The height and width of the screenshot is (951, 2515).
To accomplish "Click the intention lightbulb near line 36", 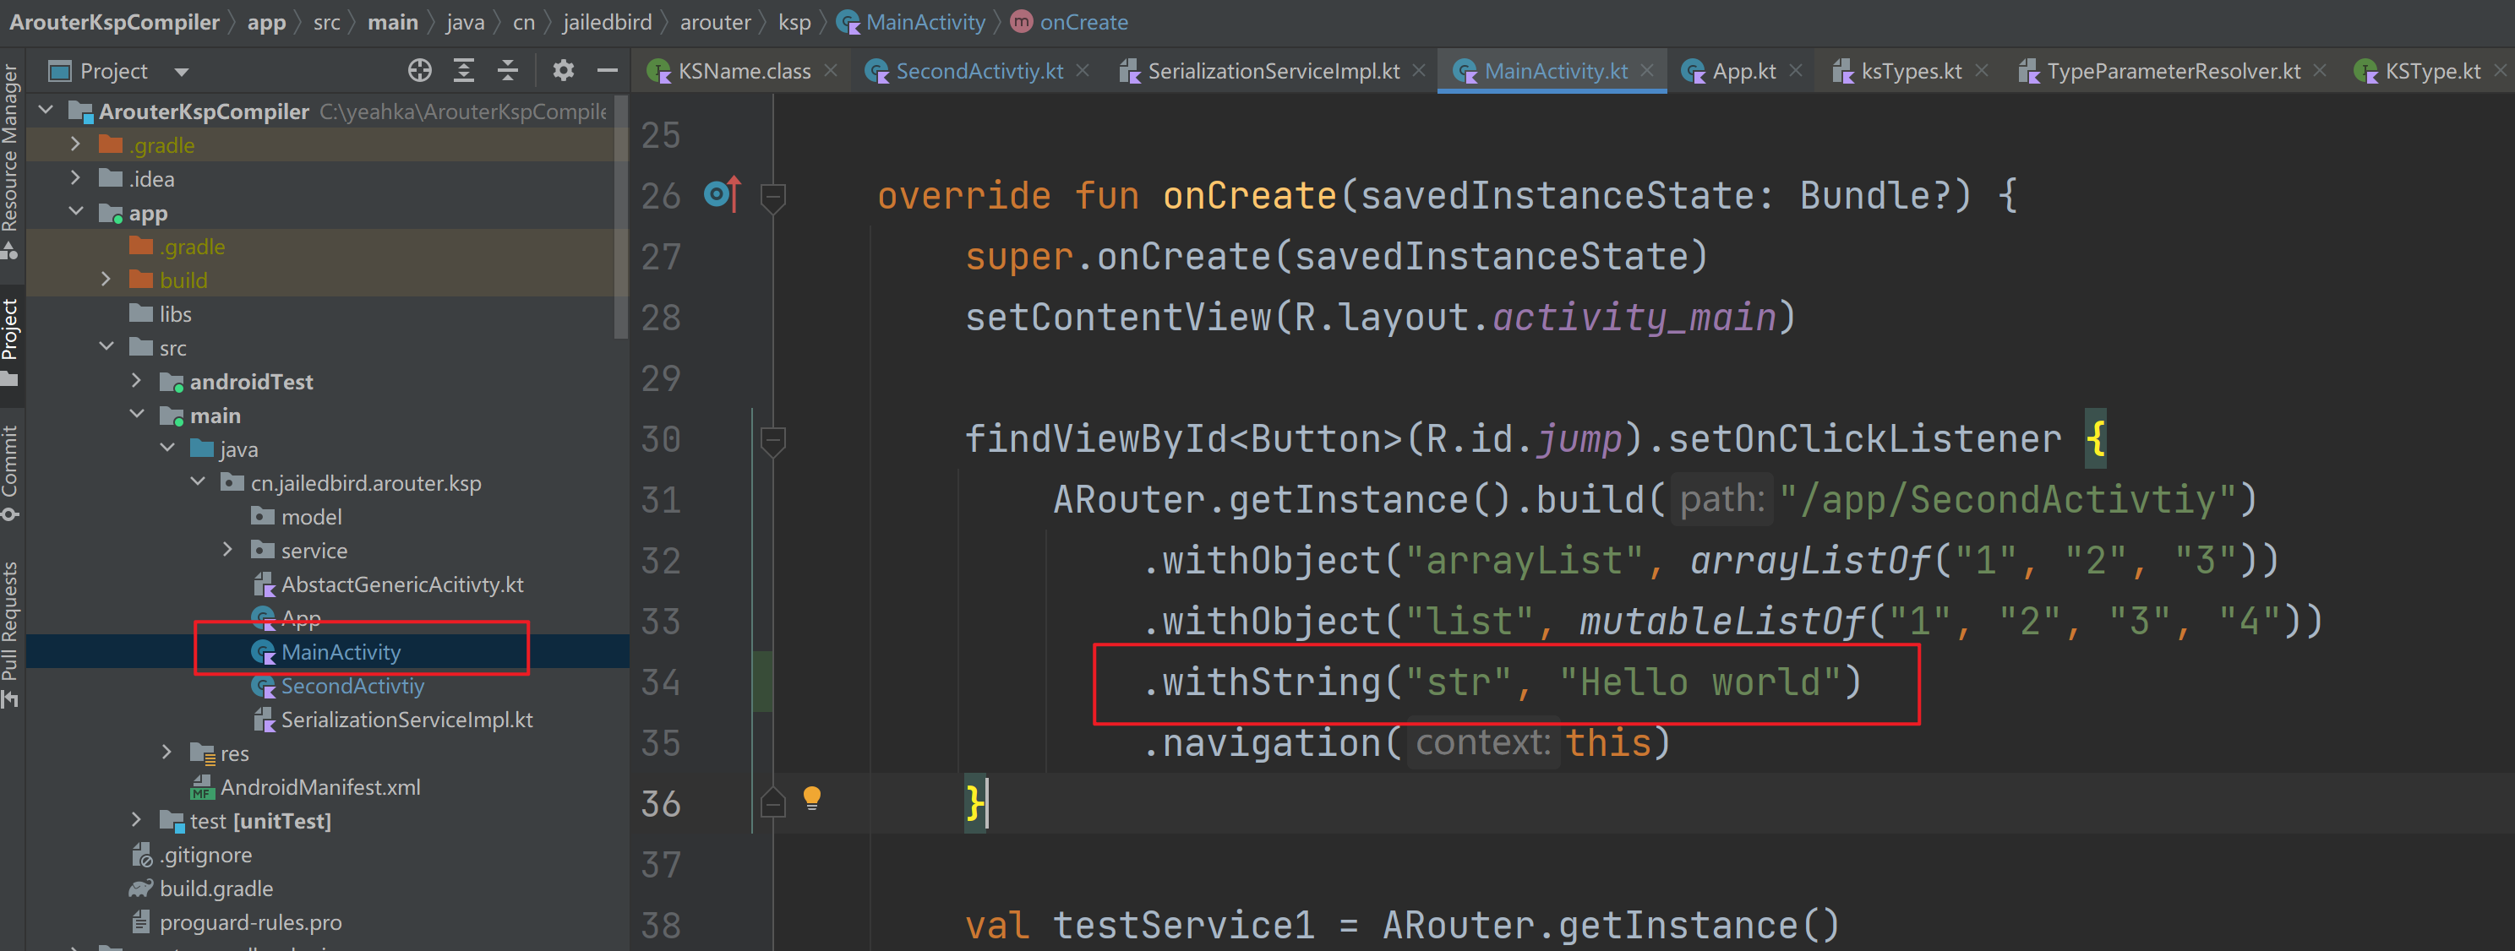I will pyautogui.click(x=813, y=798).
